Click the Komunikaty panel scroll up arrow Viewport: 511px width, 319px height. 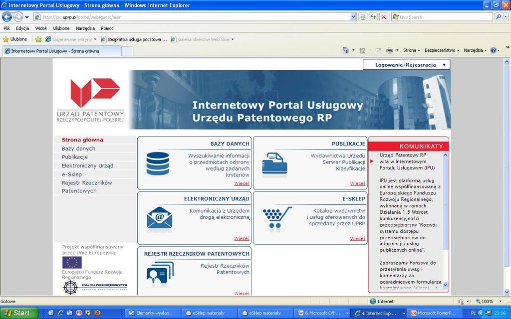point(445,156)
